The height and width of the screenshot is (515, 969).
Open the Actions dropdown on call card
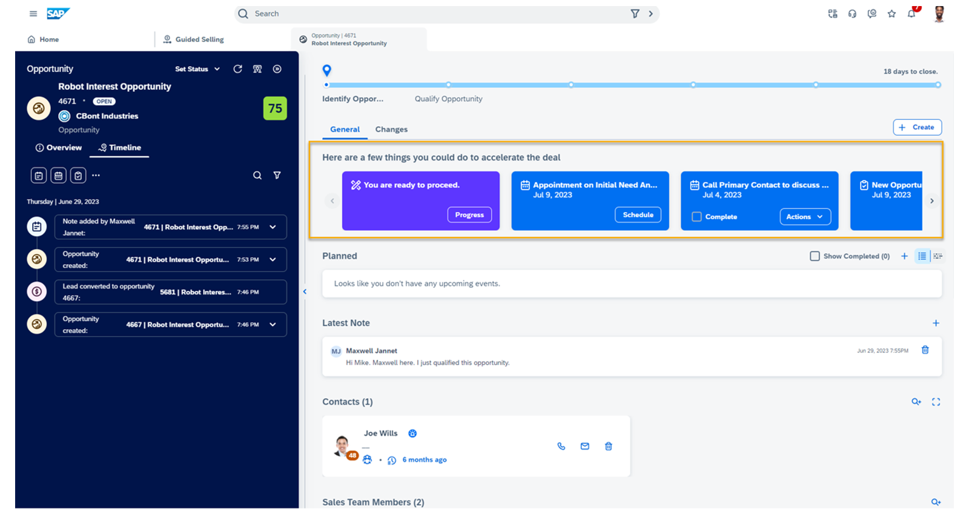805,217
